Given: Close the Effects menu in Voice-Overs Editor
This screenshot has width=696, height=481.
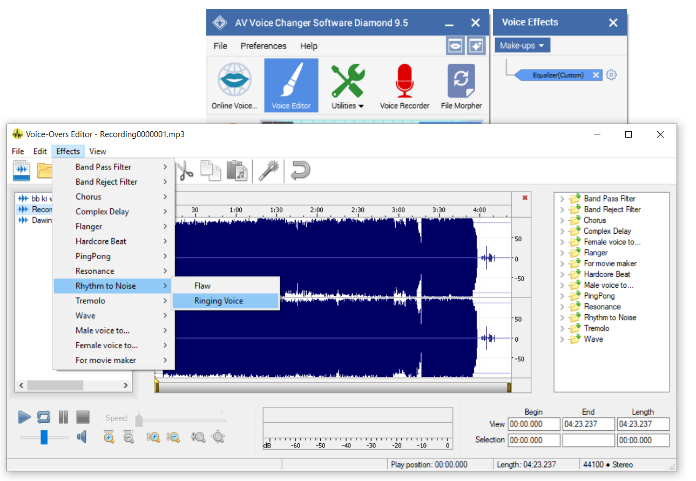Looking at the screenshot, I should [x=68, y=151].
